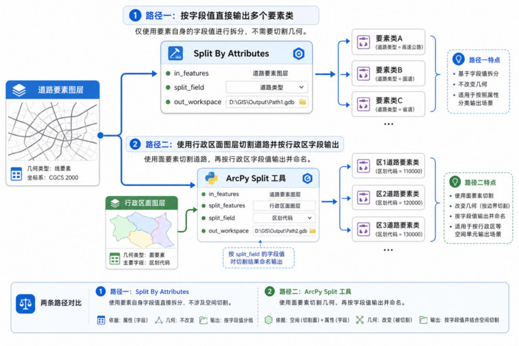Image resolution: width=519 pixels, height=346 pixels.
Task: Click the out_workspace field with D:\GIS\Output\Path1.gdb
Action: [x=267, y=102]
